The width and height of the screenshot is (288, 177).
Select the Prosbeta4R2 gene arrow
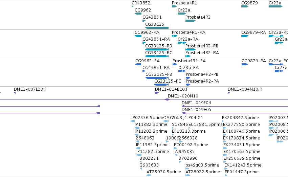(191, 21)
